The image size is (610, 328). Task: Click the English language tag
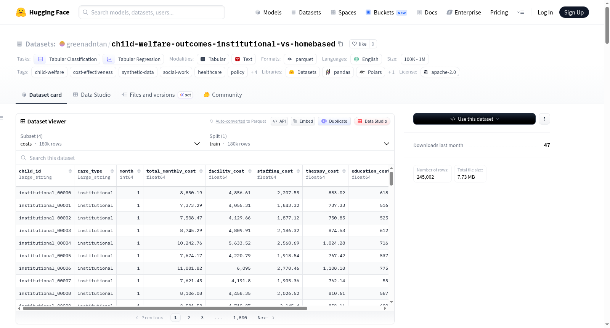click(366, 59)
